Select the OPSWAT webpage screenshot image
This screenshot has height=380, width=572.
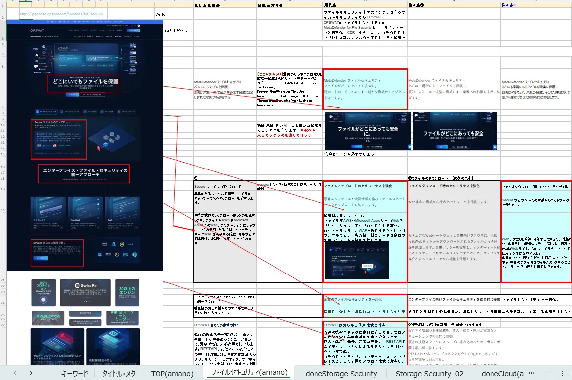point(85,146)
